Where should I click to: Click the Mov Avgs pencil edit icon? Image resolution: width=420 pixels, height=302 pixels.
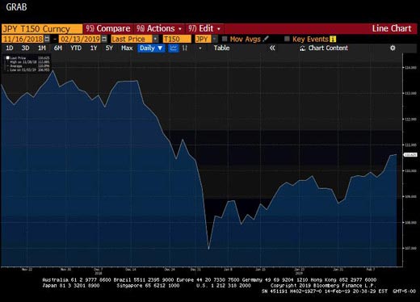click(266, 39)
